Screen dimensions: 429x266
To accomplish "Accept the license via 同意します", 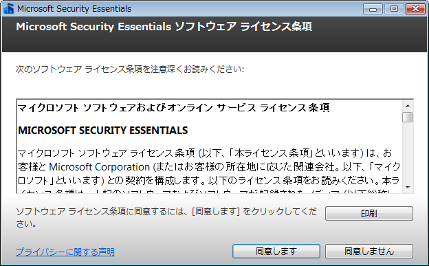I will (x=276, y=252).
